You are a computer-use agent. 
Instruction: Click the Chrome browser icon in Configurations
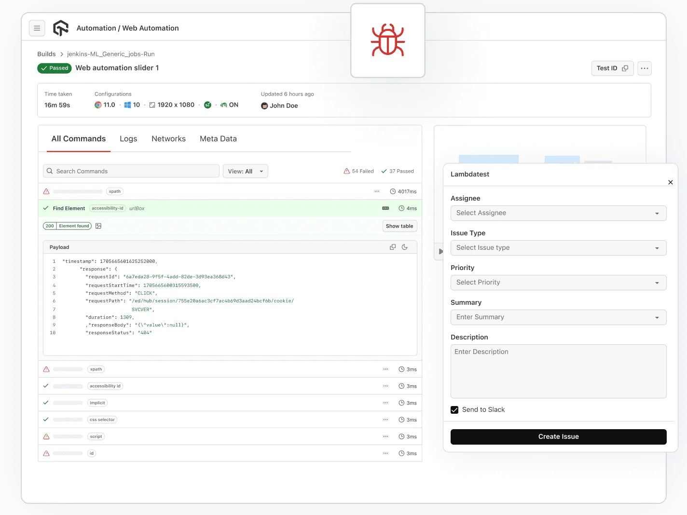point(98,105)
